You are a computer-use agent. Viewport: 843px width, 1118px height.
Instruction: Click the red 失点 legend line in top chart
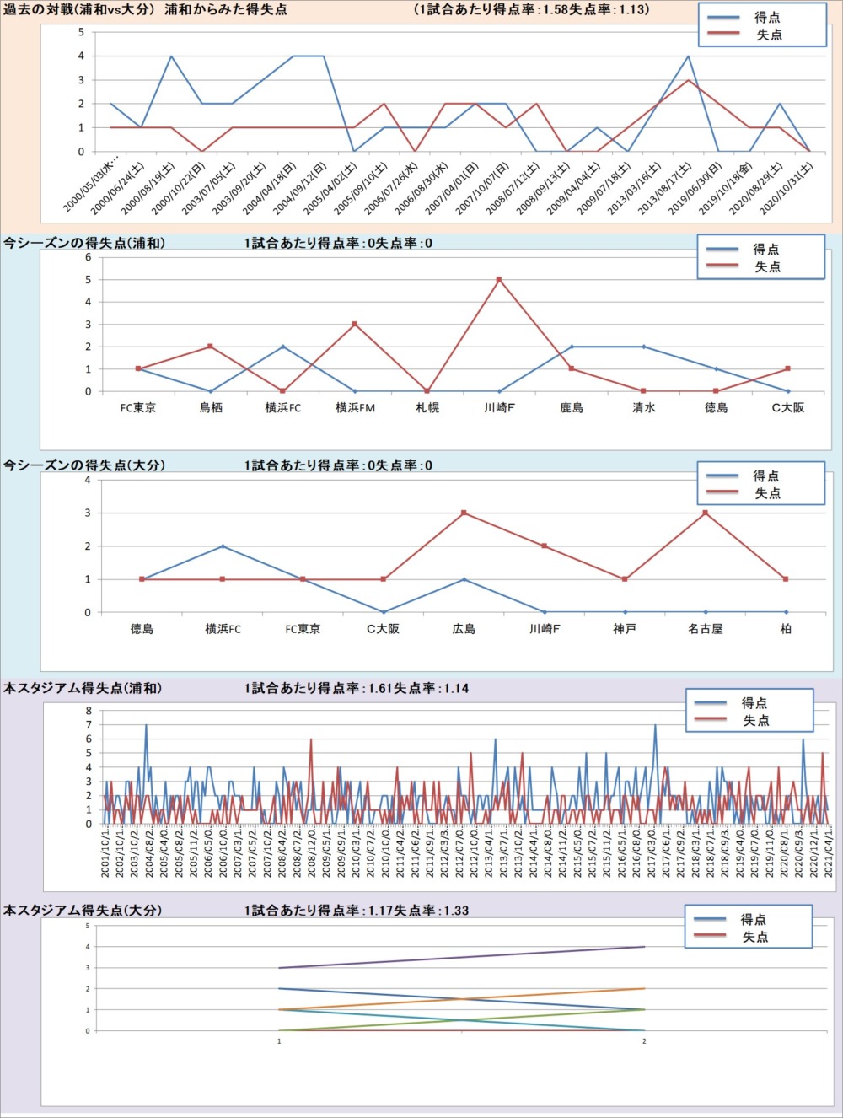(722, 35)
